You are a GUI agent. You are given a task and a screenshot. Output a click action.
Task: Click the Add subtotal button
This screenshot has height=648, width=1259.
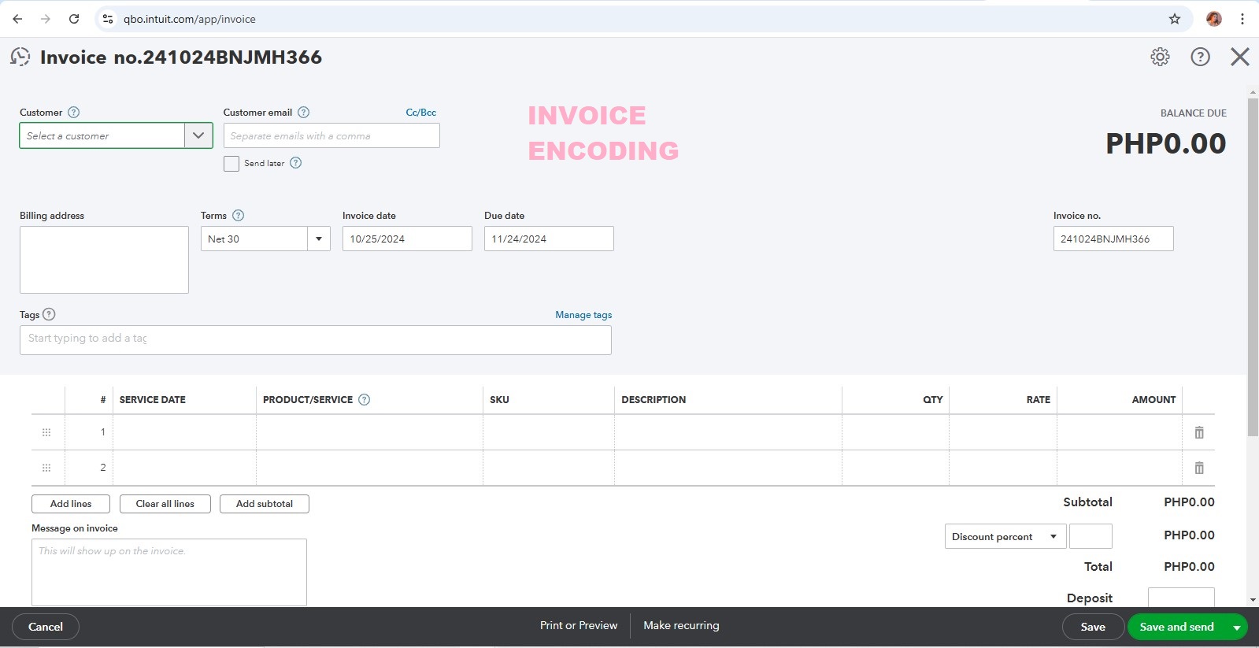pos(265,504)
